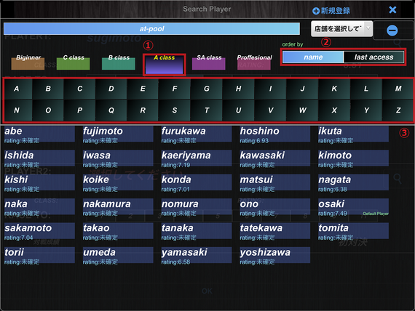
Task: Filter names by letter Z
Action: pyautogui.click(x=398, y=110)
